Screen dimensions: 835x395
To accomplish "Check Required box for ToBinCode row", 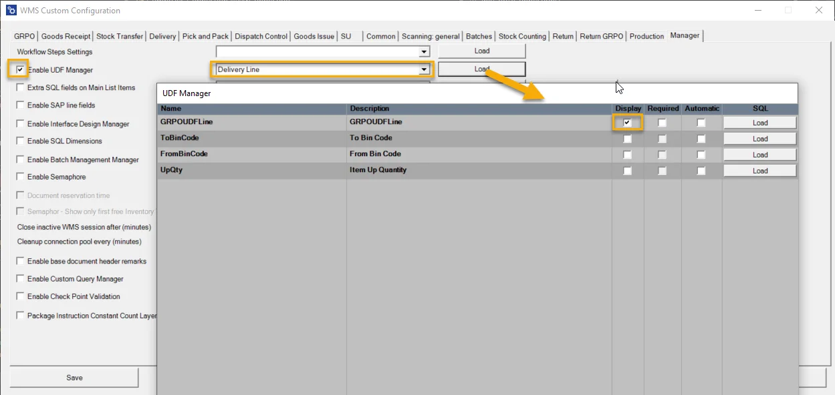I will [x=662, y=139].
